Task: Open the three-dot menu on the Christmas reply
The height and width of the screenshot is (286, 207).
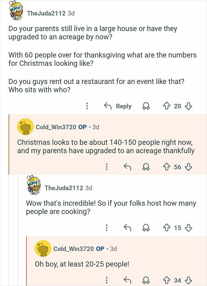Action: tap(106, 167)
